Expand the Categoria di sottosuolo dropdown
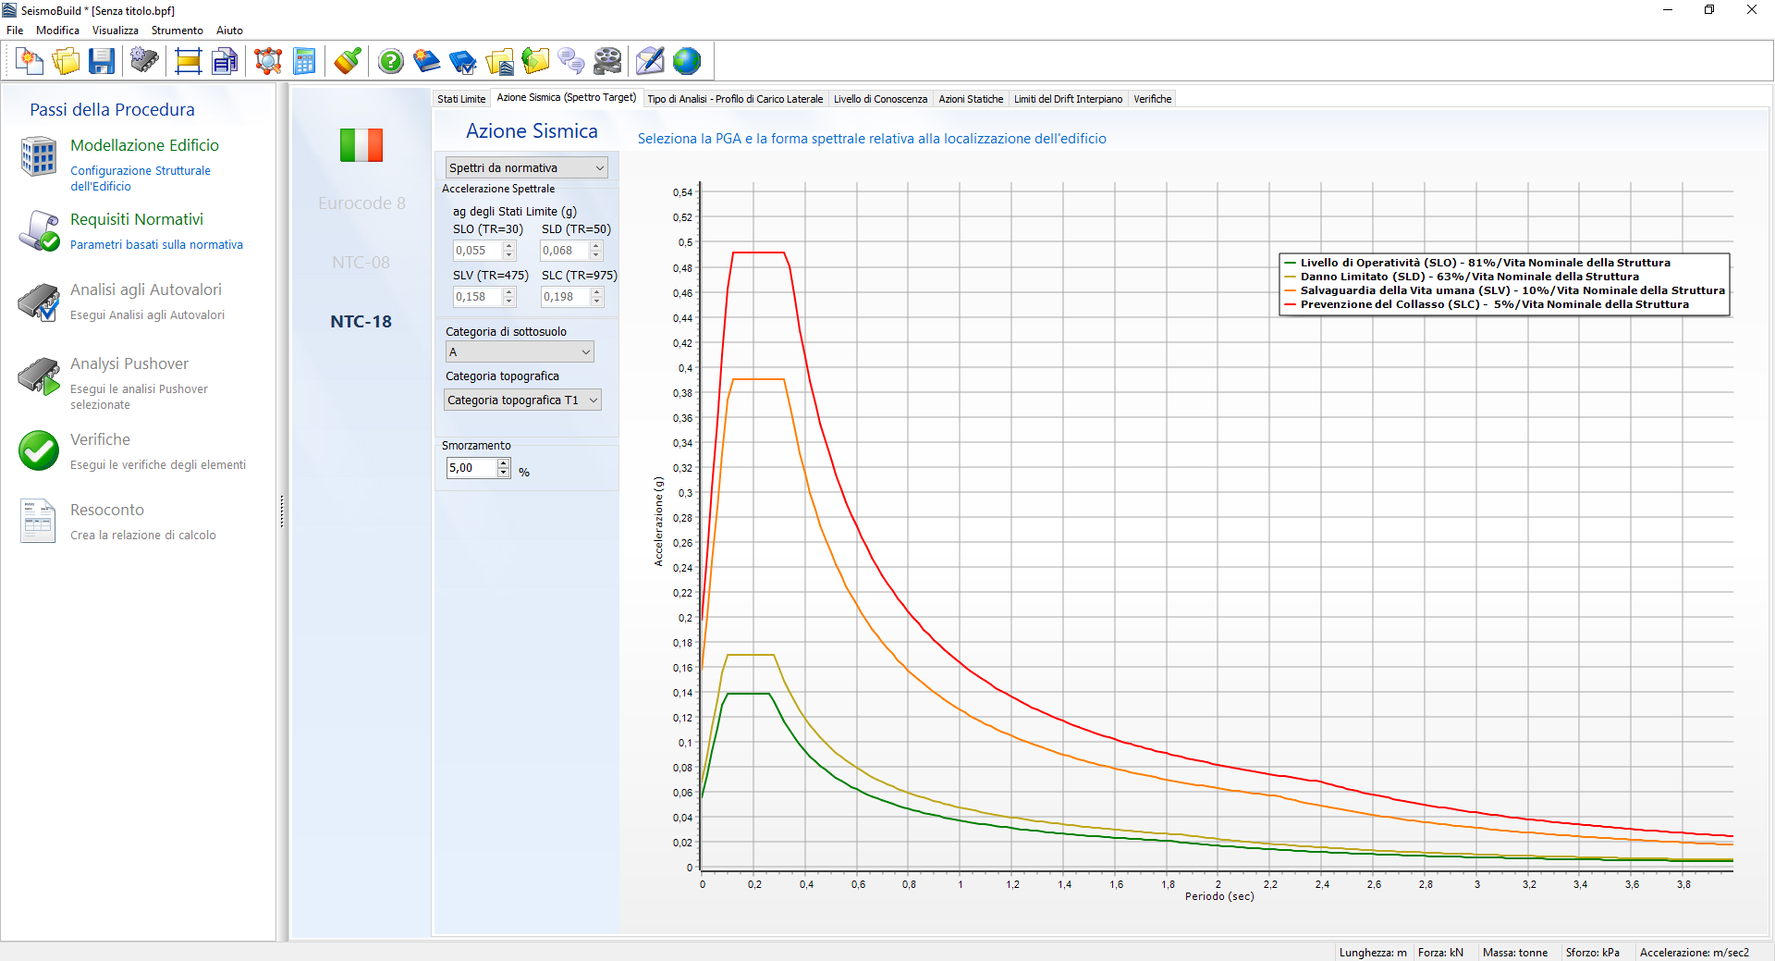Screen dimensions: 1775x961 (519, 352)
